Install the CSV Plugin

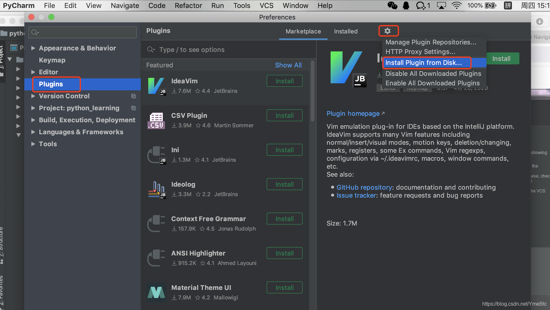285,115
